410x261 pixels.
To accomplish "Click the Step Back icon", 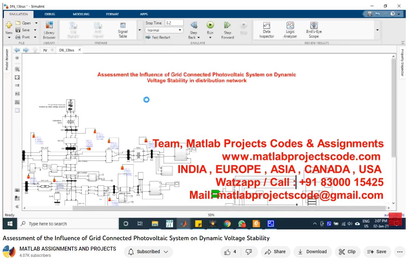I will tap(194, 25).
